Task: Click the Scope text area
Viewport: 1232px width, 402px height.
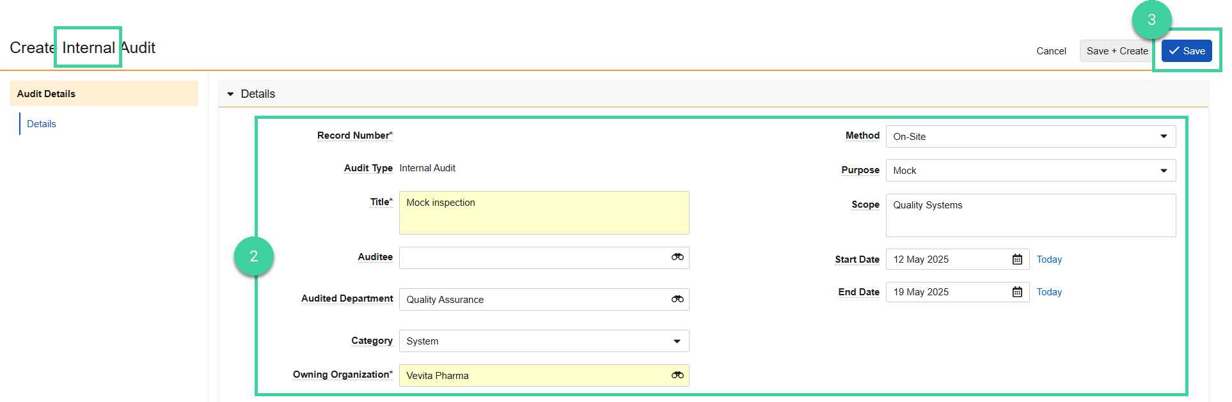Action: click(x=1031, y=215)
